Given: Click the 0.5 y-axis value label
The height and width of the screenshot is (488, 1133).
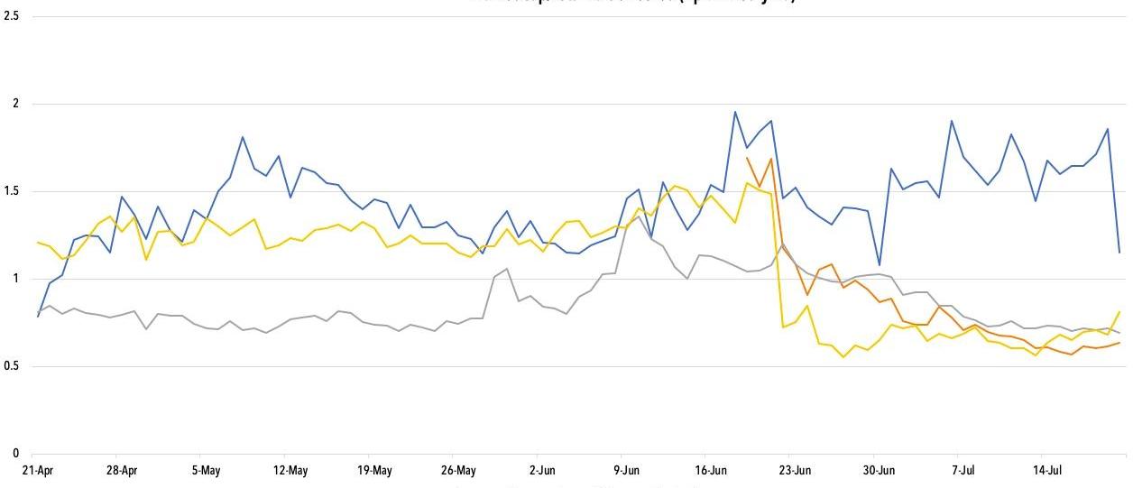Looking at the screenshot, I should tap(12, 366).
